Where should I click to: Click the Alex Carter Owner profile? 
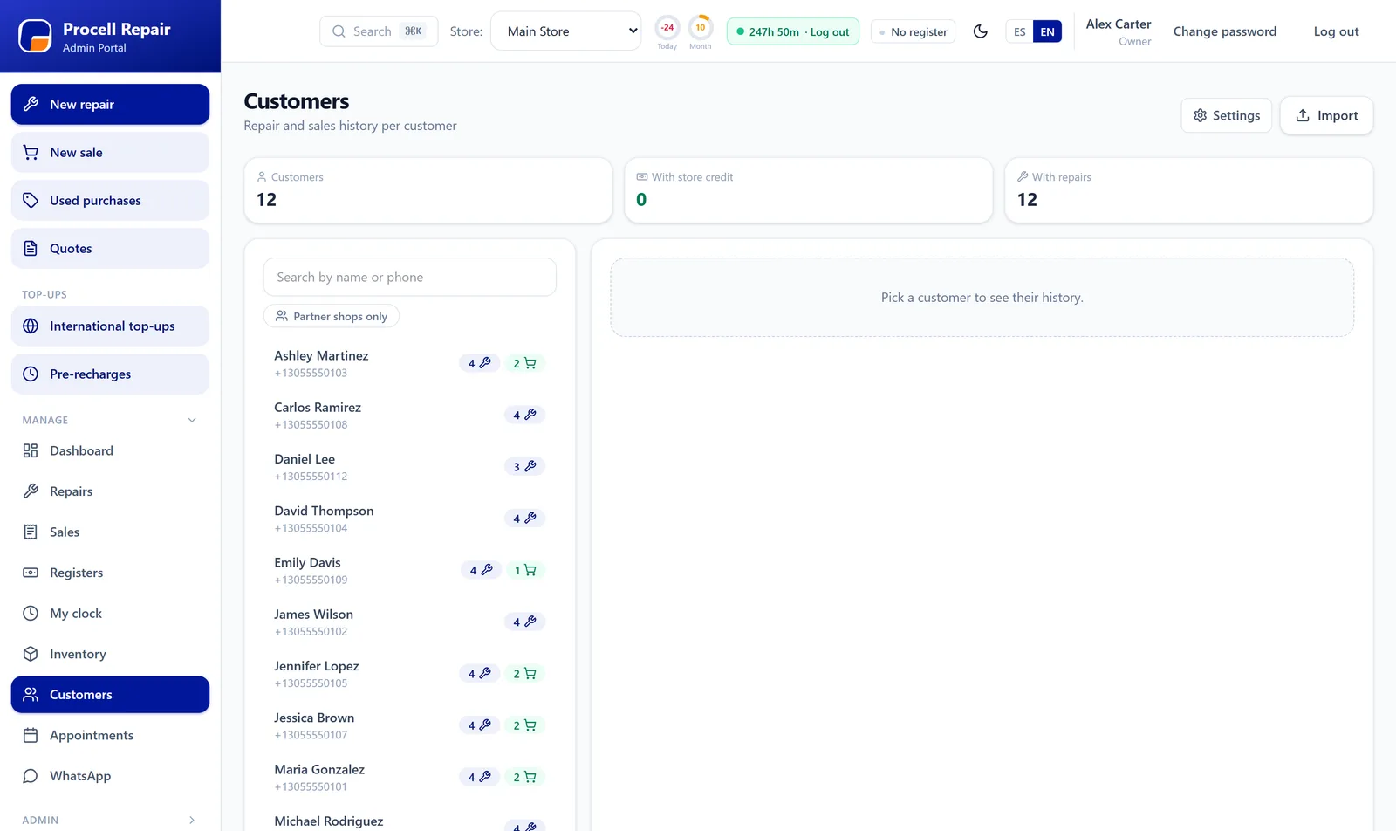[1118, 31]
